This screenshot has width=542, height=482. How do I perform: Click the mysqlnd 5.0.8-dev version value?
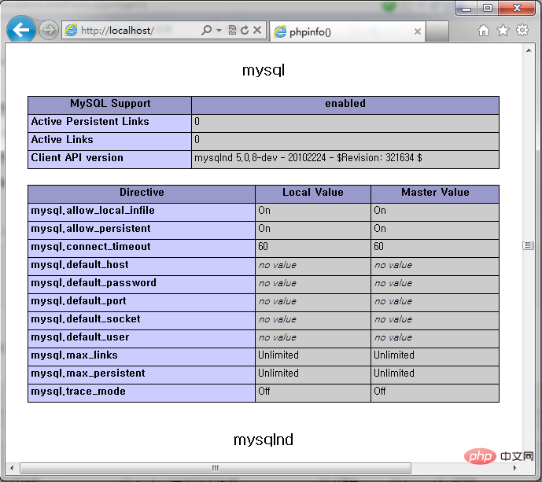point(308,158)
